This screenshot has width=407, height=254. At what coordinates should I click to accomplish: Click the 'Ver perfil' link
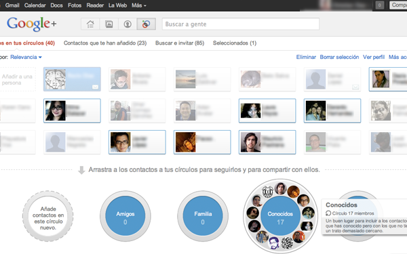[x=374, y=57]
